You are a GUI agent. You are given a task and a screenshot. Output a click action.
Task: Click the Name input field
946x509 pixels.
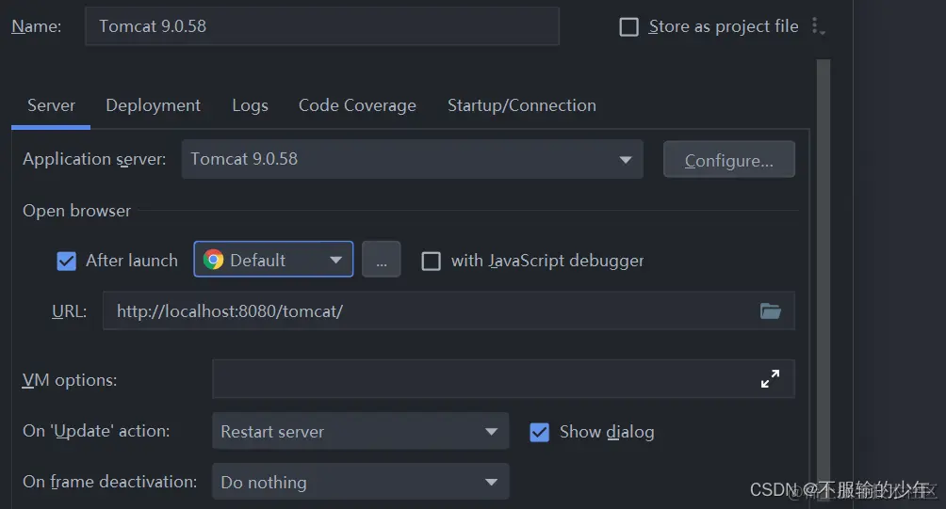pos(320,26)
